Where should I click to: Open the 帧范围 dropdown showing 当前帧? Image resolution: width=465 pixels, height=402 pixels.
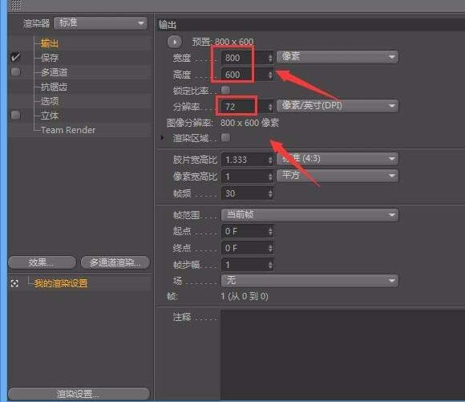click(x=310, y=215)
